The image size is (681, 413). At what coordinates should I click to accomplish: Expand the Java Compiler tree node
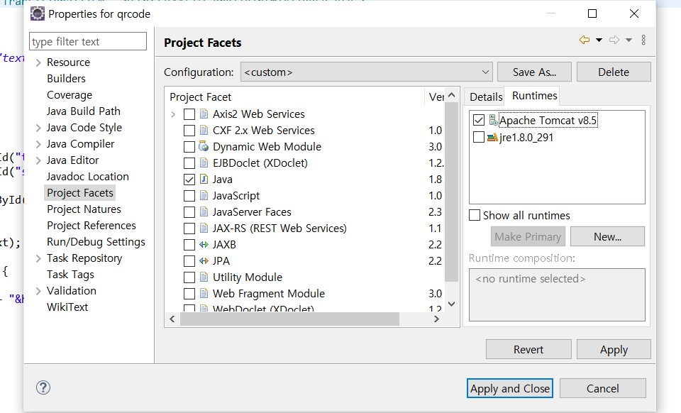(38, 144)
